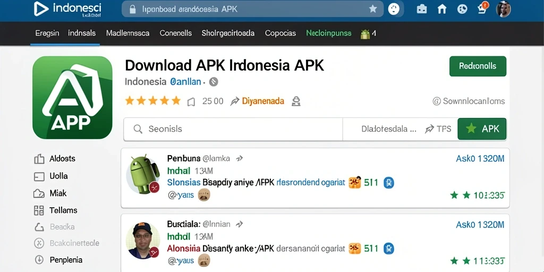Open the green Necloinpunss tab
544x272 pixels.
pyautogui.click(x=328, y=33)
